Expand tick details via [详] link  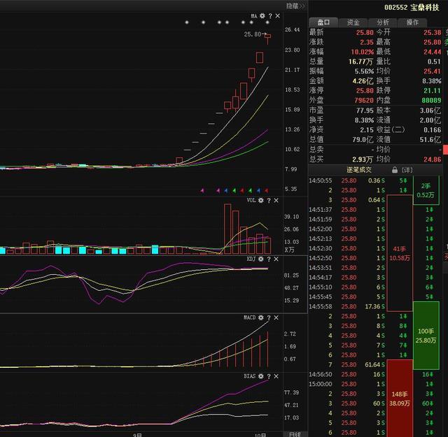click(x=407, y=170)
